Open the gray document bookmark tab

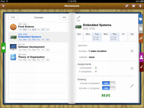pyautogui.click(x=141, y=28)
